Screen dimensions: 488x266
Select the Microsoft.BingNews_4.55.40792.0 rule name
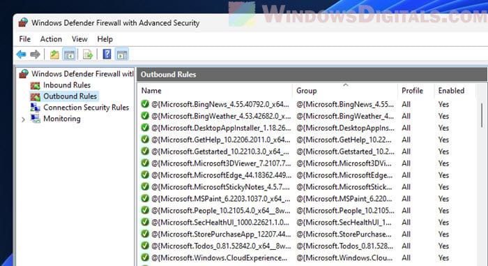point(220,104)
